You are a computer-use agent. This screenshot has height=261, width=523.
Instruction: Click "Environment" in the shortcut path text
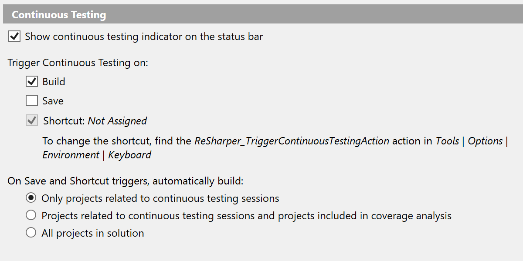pos(71,155)
